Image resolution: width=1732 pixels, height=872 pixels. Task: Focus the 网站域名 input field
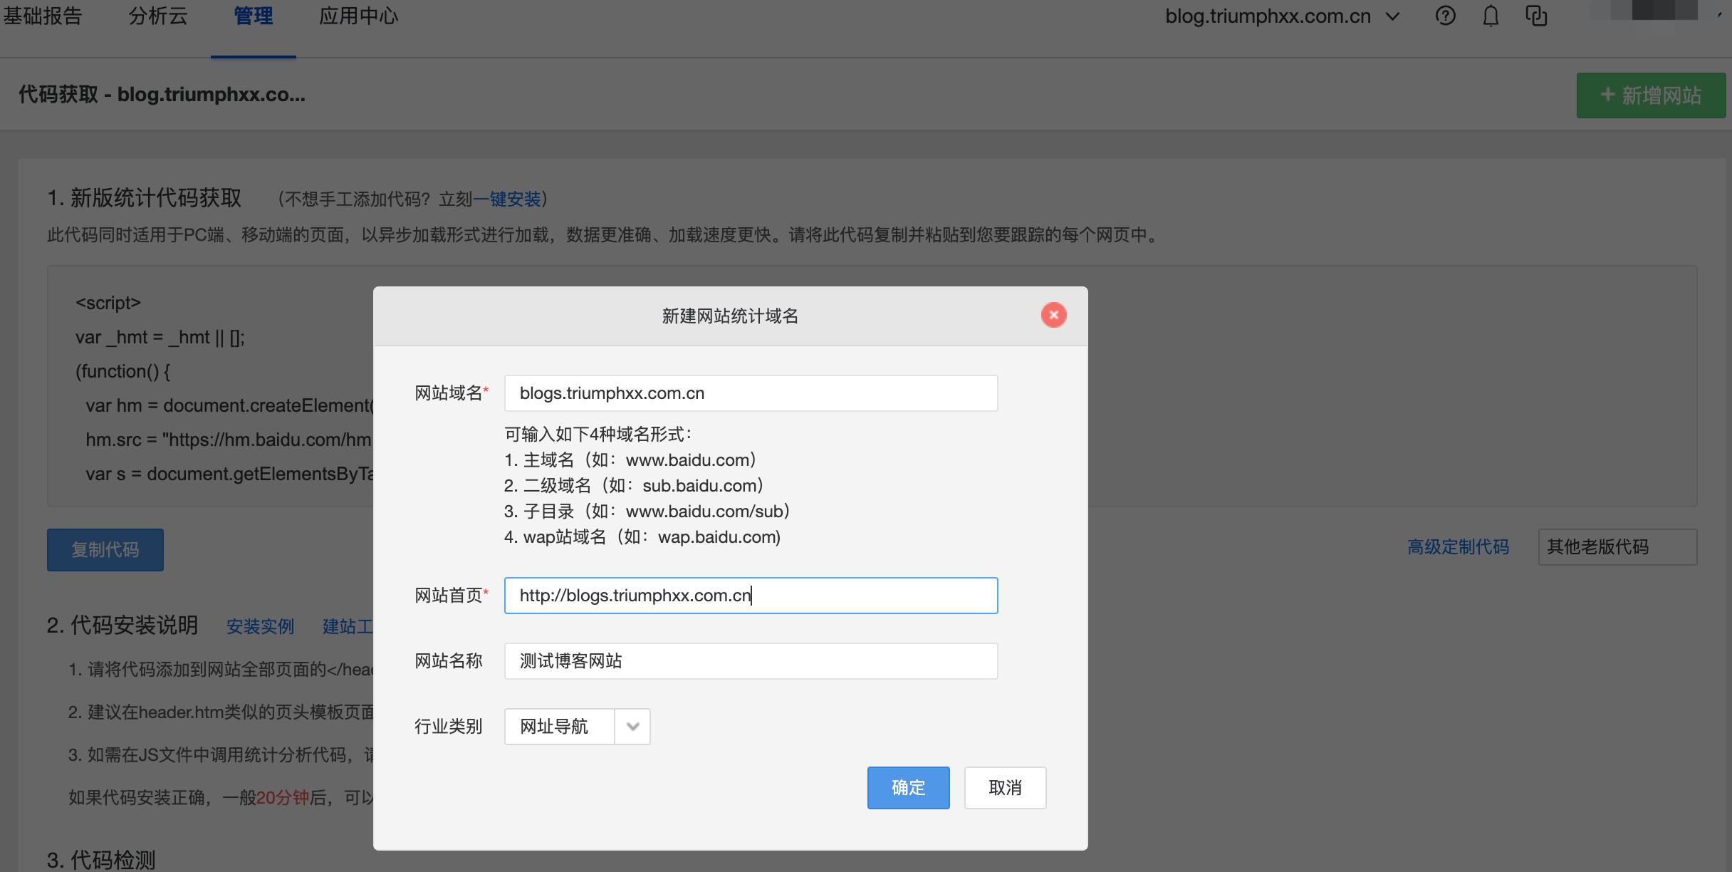tap(751, 393)
